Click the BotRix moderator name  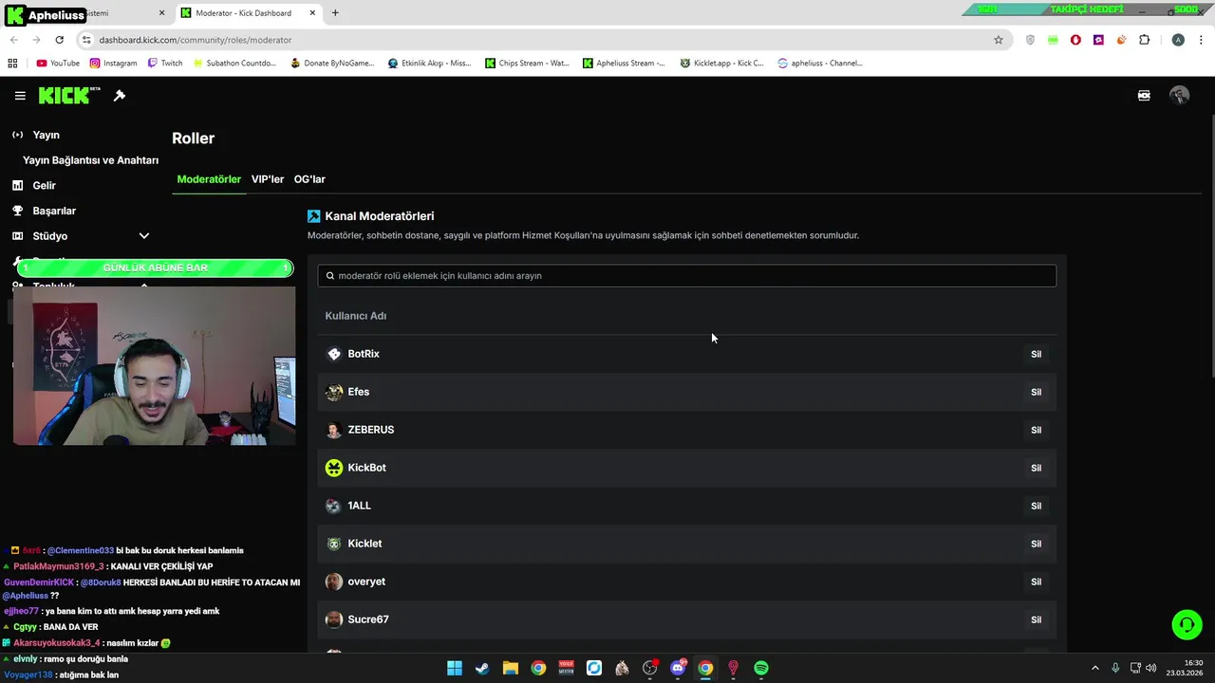click(364, 354)
